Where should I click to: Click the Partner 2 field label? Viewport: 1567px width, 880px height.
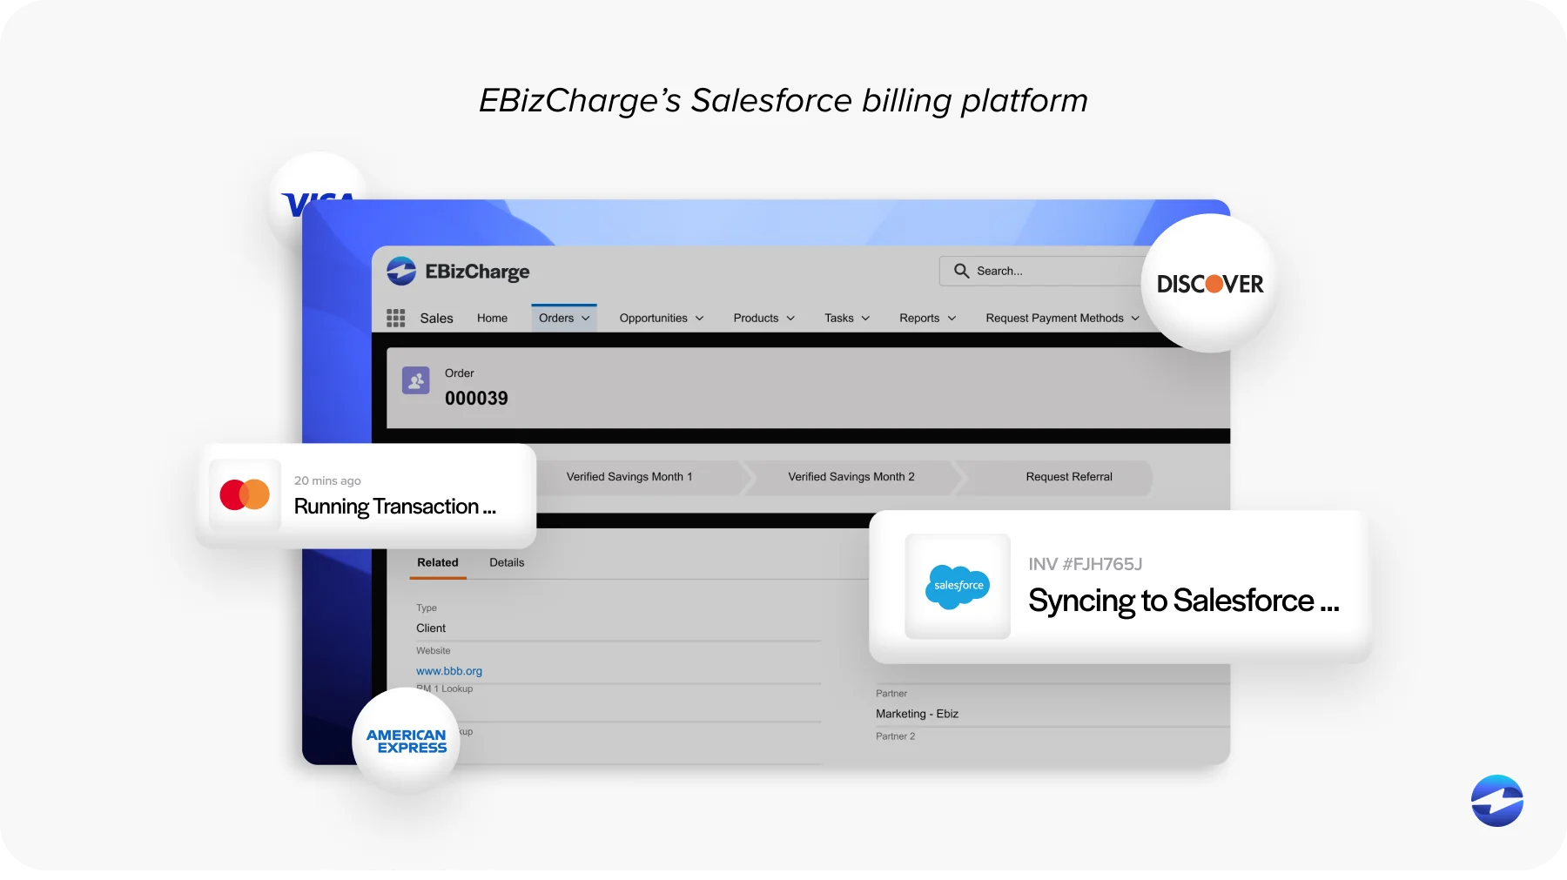tap(895, 736)
